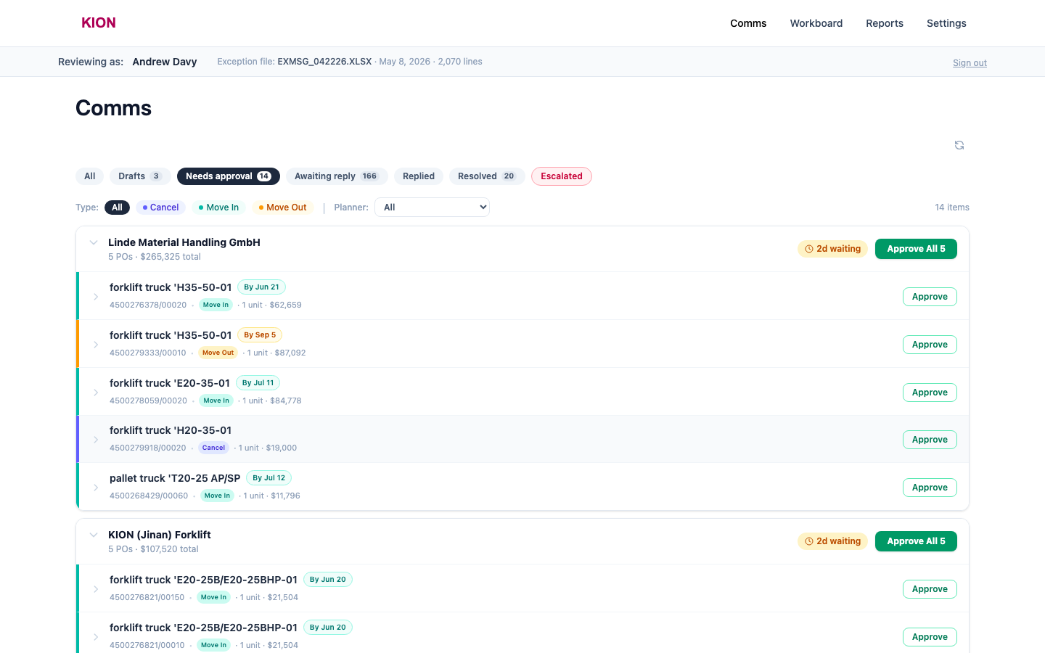Click the Sign out link
1045x653 pixels.
coord(970,63)
